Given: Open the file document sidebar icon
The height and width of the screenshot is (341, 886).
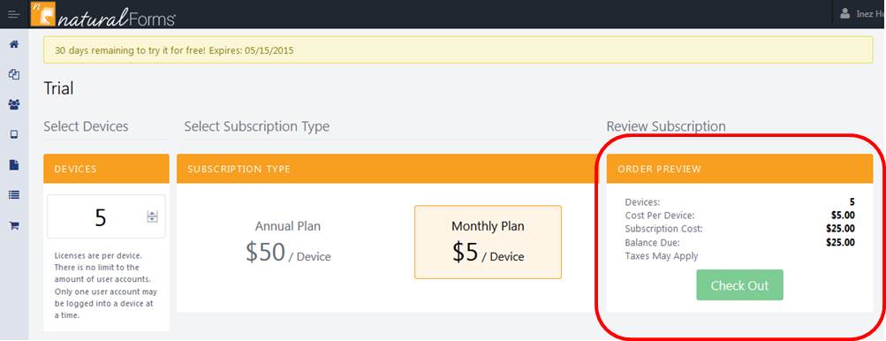Looking at the screenshot, I should pos(14,164).
